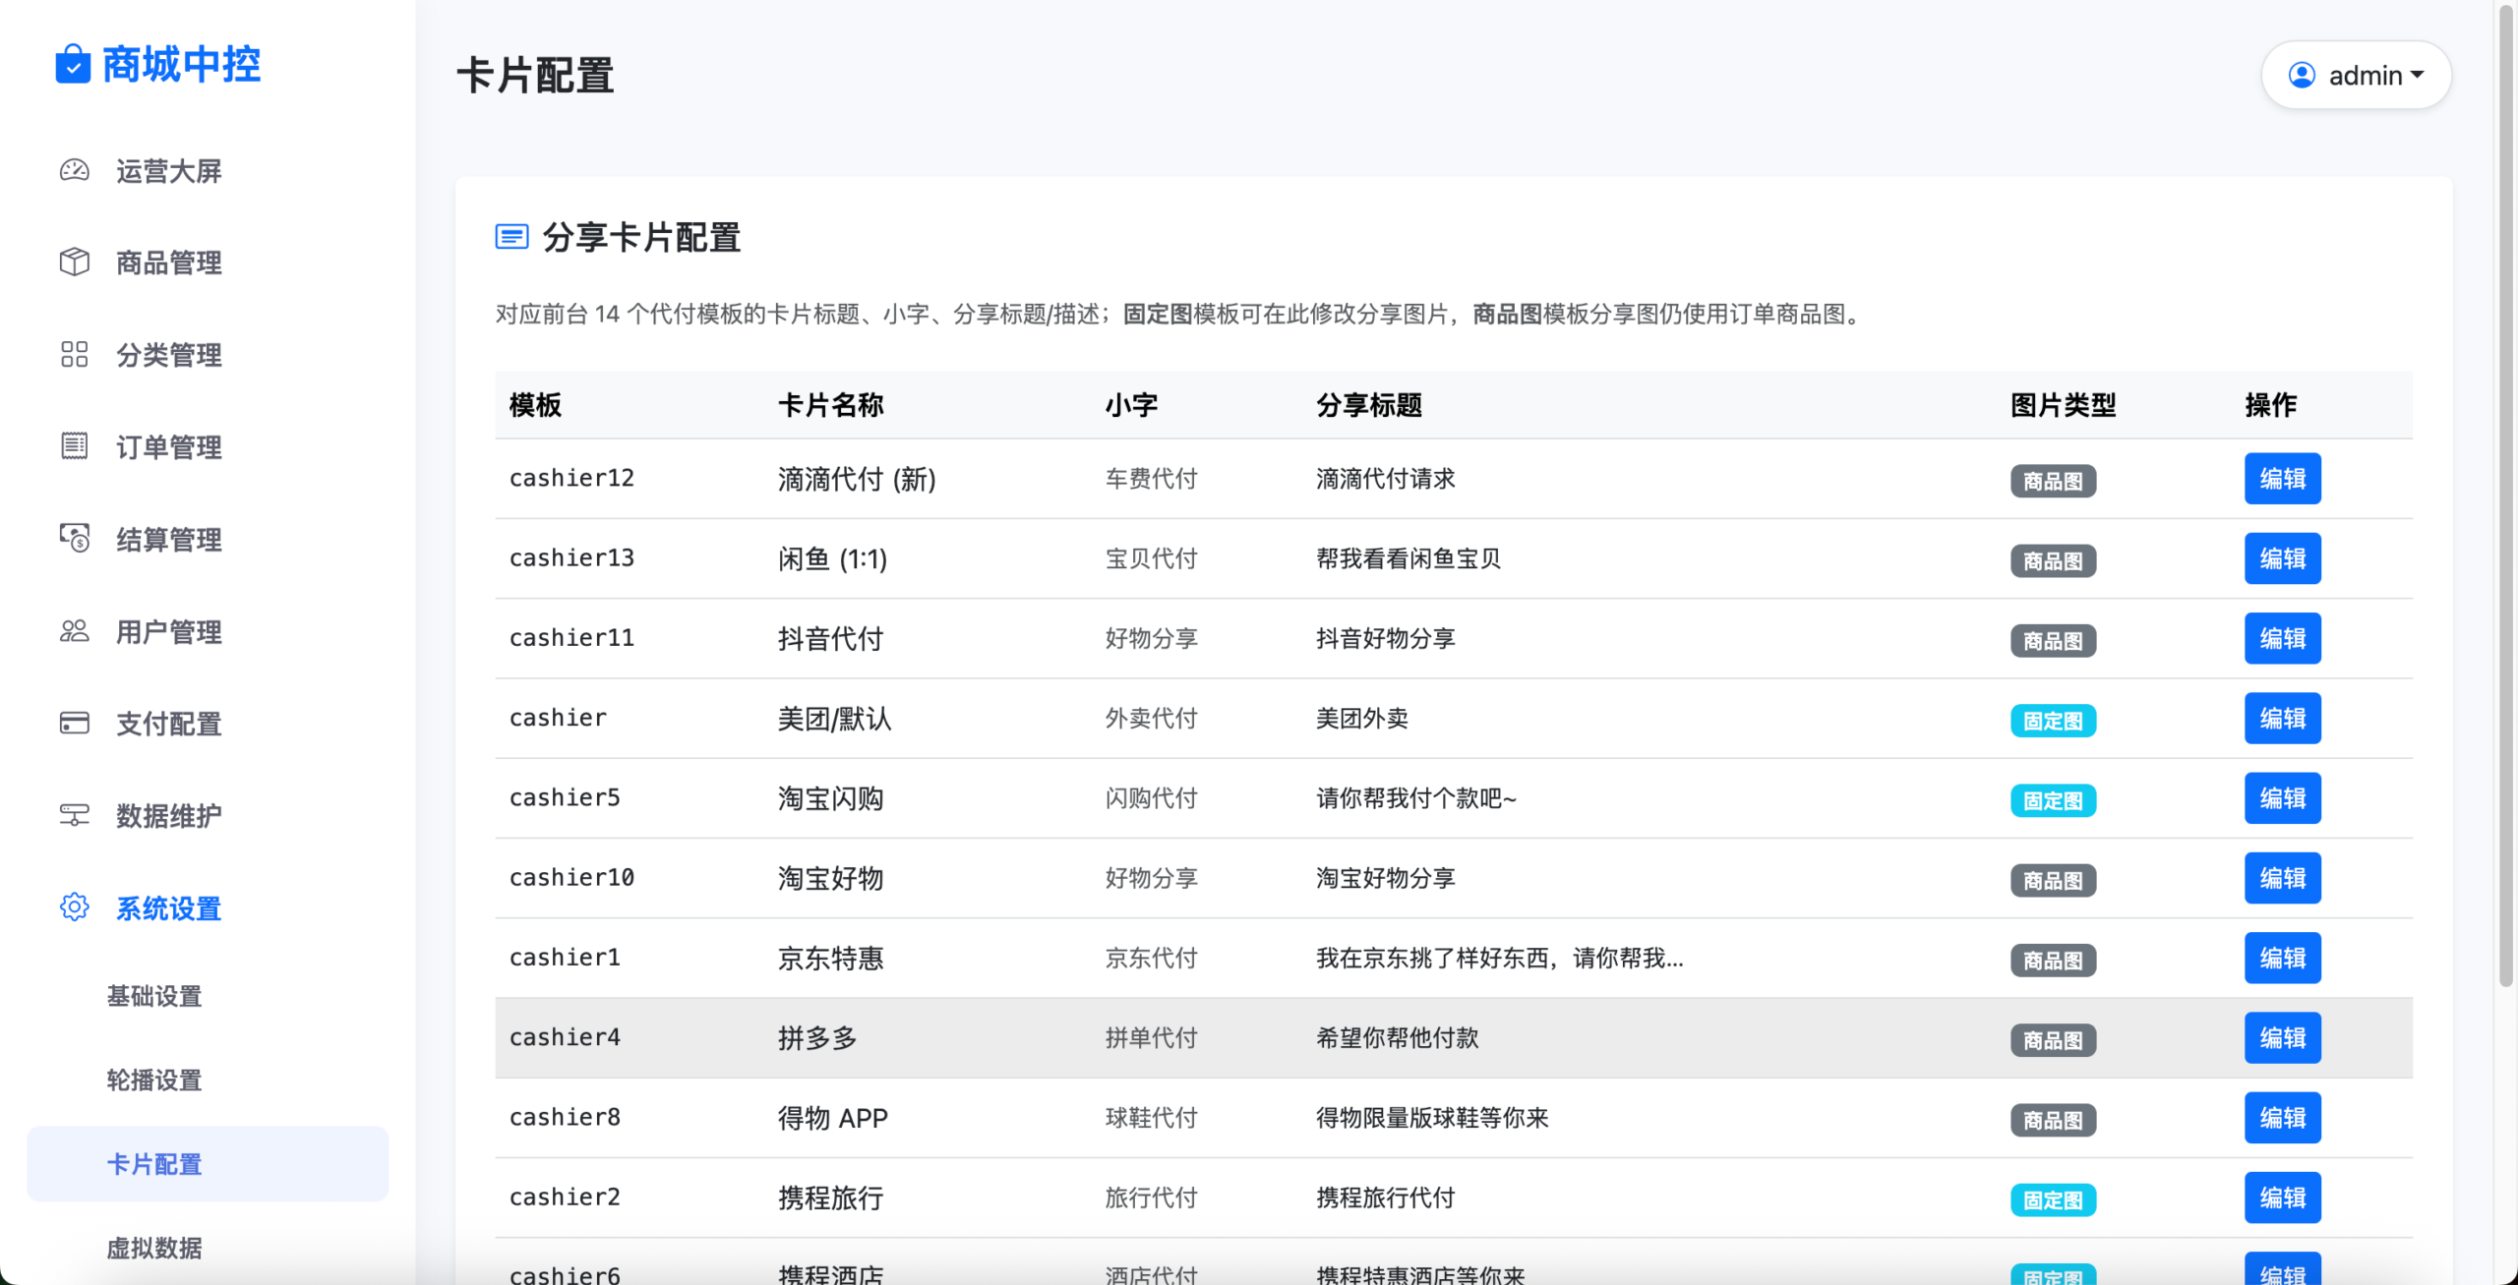Click the 分类管理 grid icon
The height and width of the screenshot is (1285, 2518).
pos(74,355)
